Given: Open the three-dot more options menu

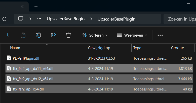Looking at the screenshot, I should tap(160, 35).
